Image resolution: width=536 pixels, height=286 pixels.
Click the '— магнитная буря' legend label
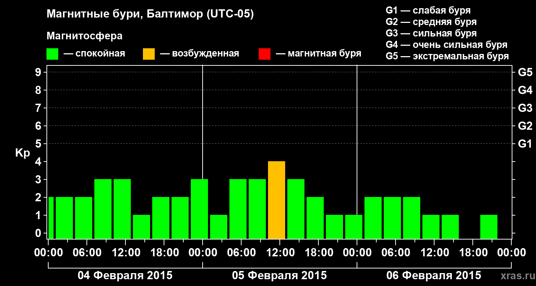[318, 54]
